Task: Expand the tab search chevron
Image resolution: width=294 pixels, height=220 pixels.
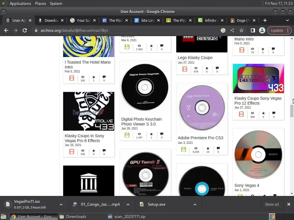Action: (287, 20)
